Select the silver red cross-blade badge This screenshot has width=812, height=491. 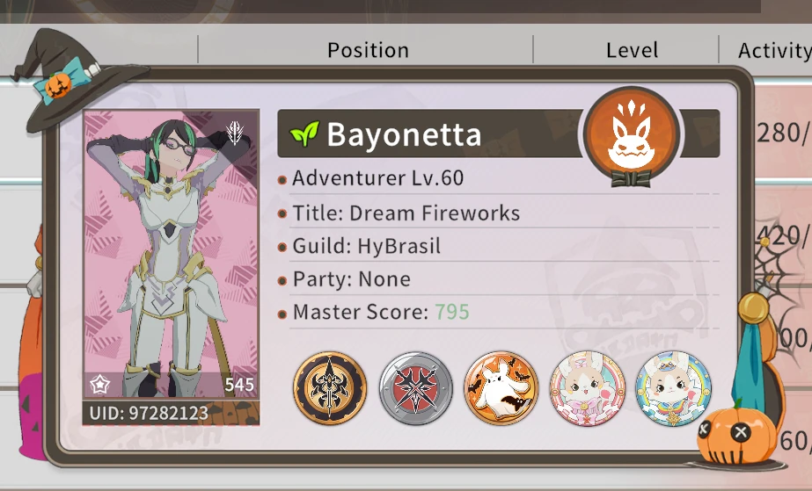click(416, 387)
